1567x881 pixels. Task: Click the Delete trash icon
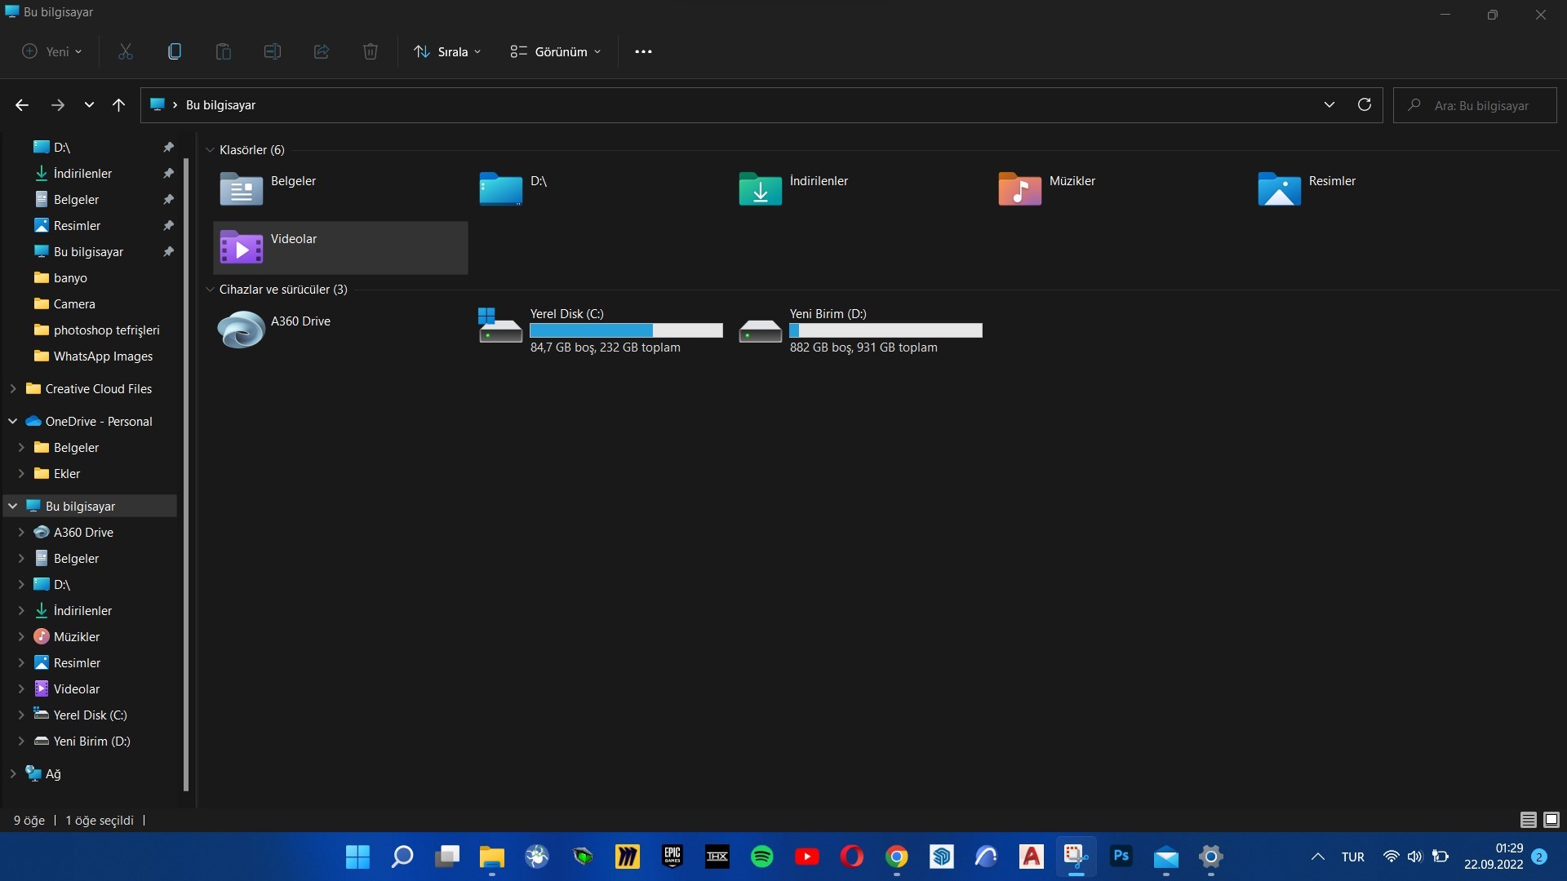370,51
